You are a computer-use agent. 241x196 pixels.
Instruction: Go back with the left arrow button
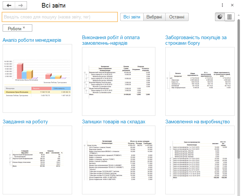click(9, 6)
